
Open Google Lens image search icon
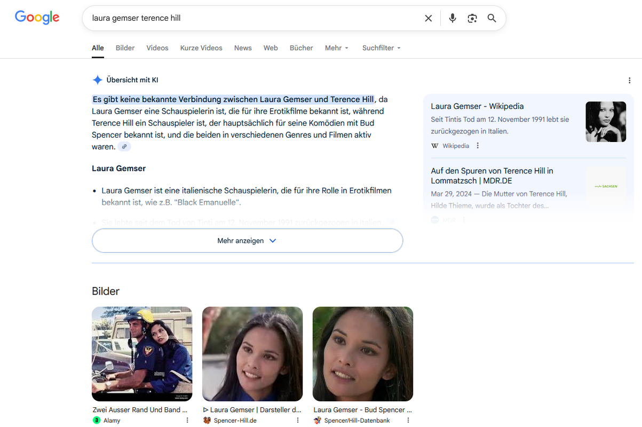pyautogui.click(x=472, y=18)
